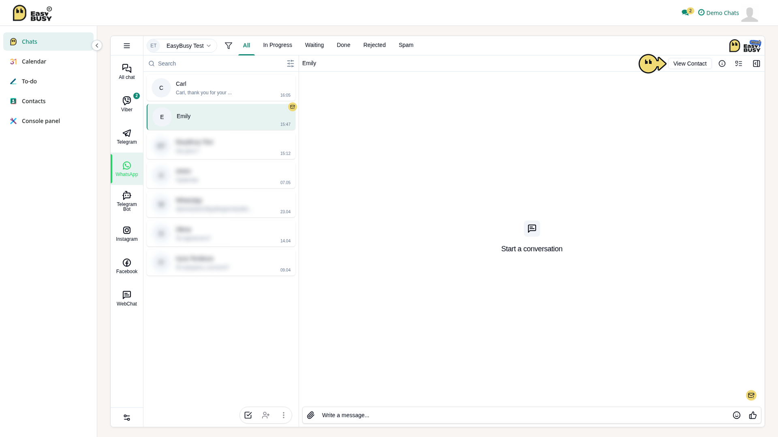Switch to the Waiting tab
The width and height of the screenshot is (778, 437).
(x=314, y=45)
